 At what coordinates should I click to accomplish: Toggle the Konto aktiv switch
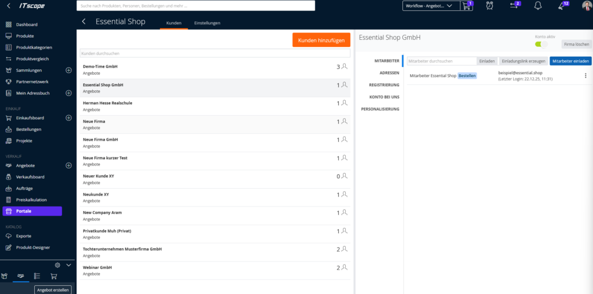[541, 44]
